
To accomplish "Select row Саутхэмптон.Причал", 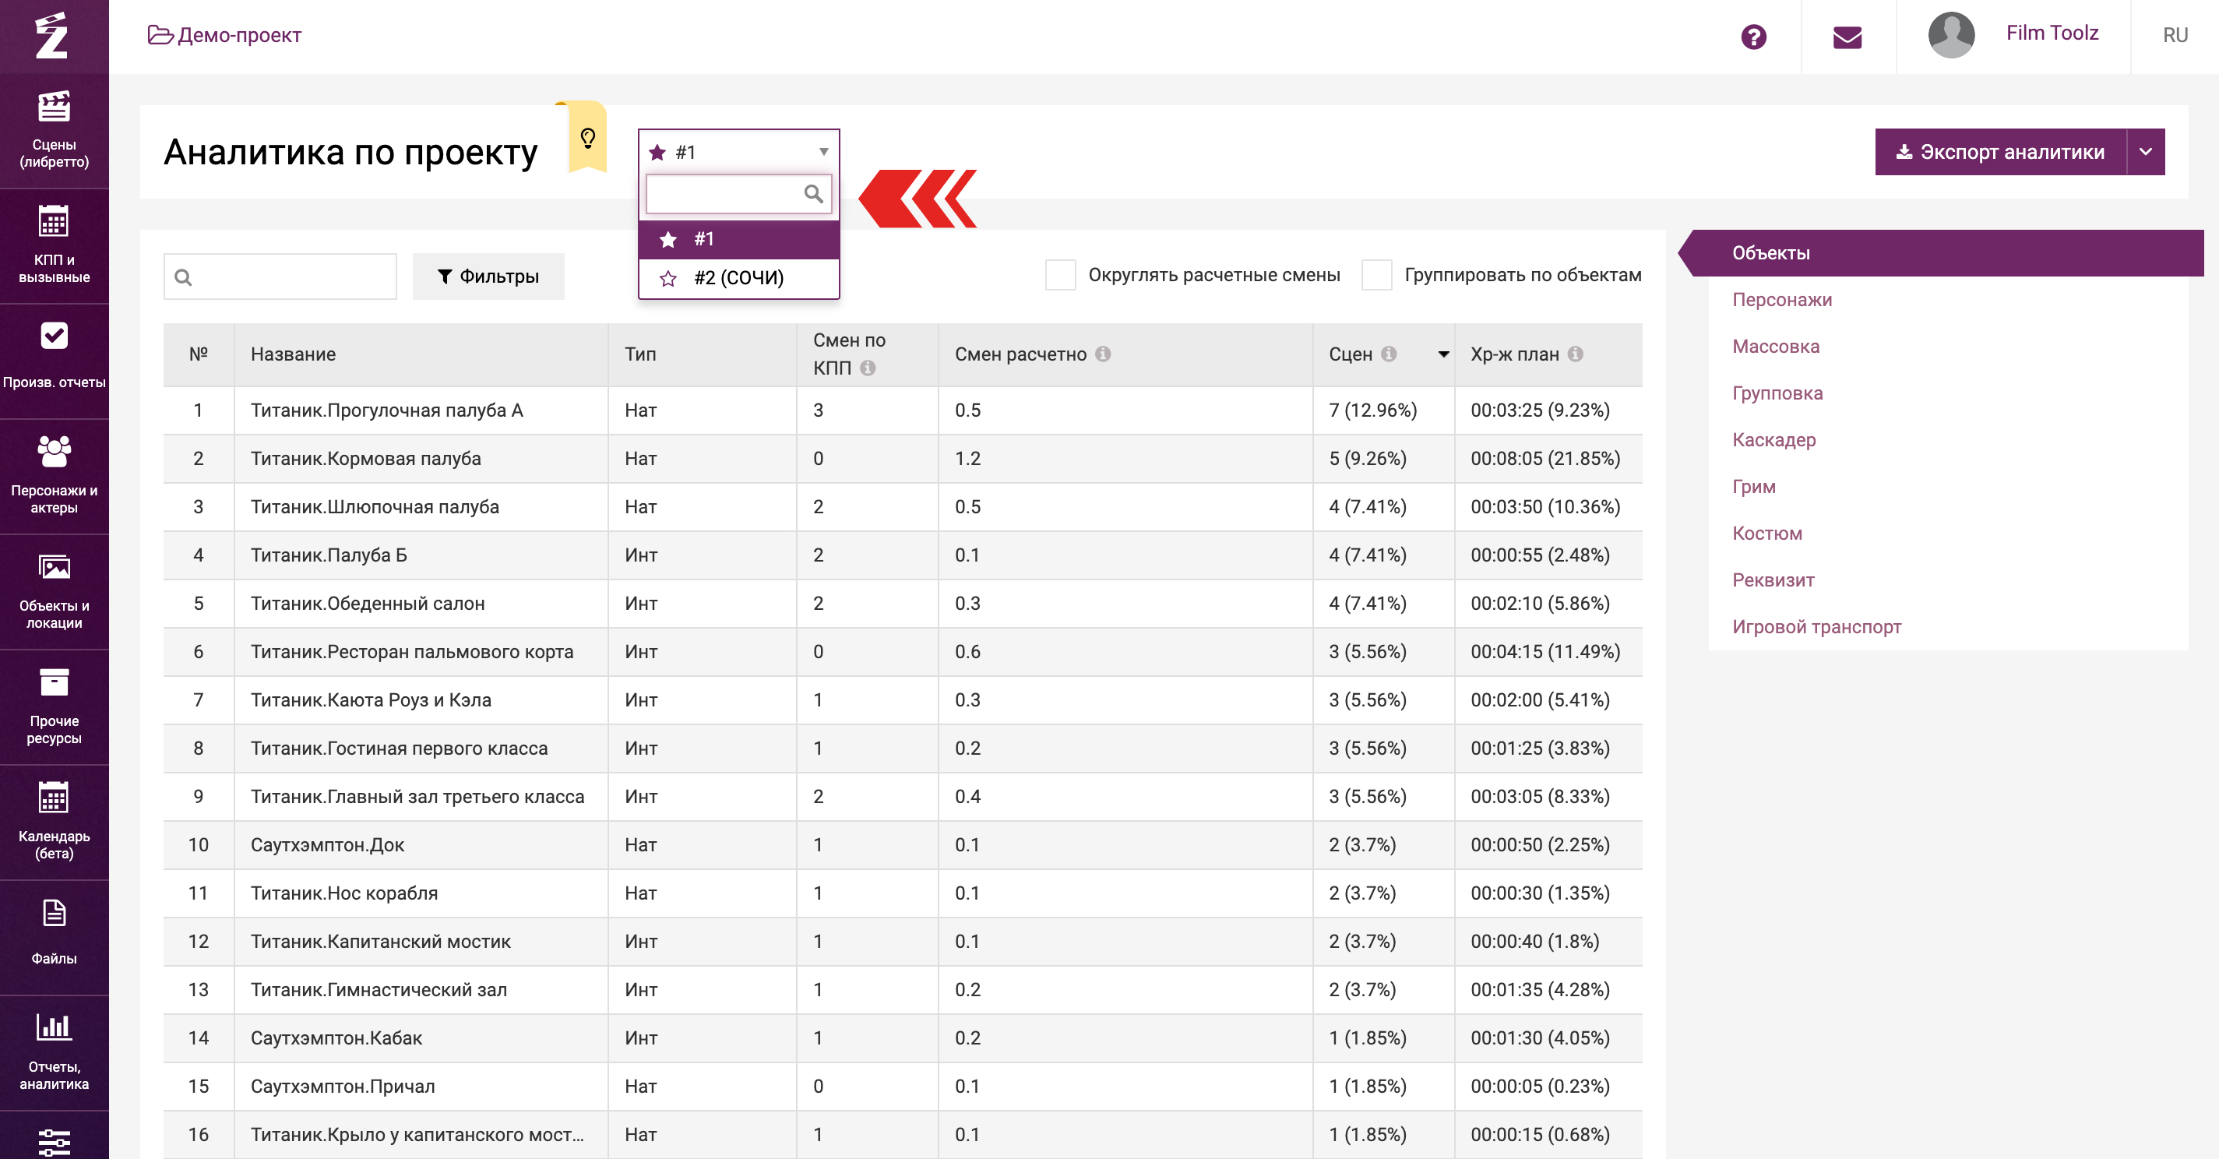I will point(903,1086).
